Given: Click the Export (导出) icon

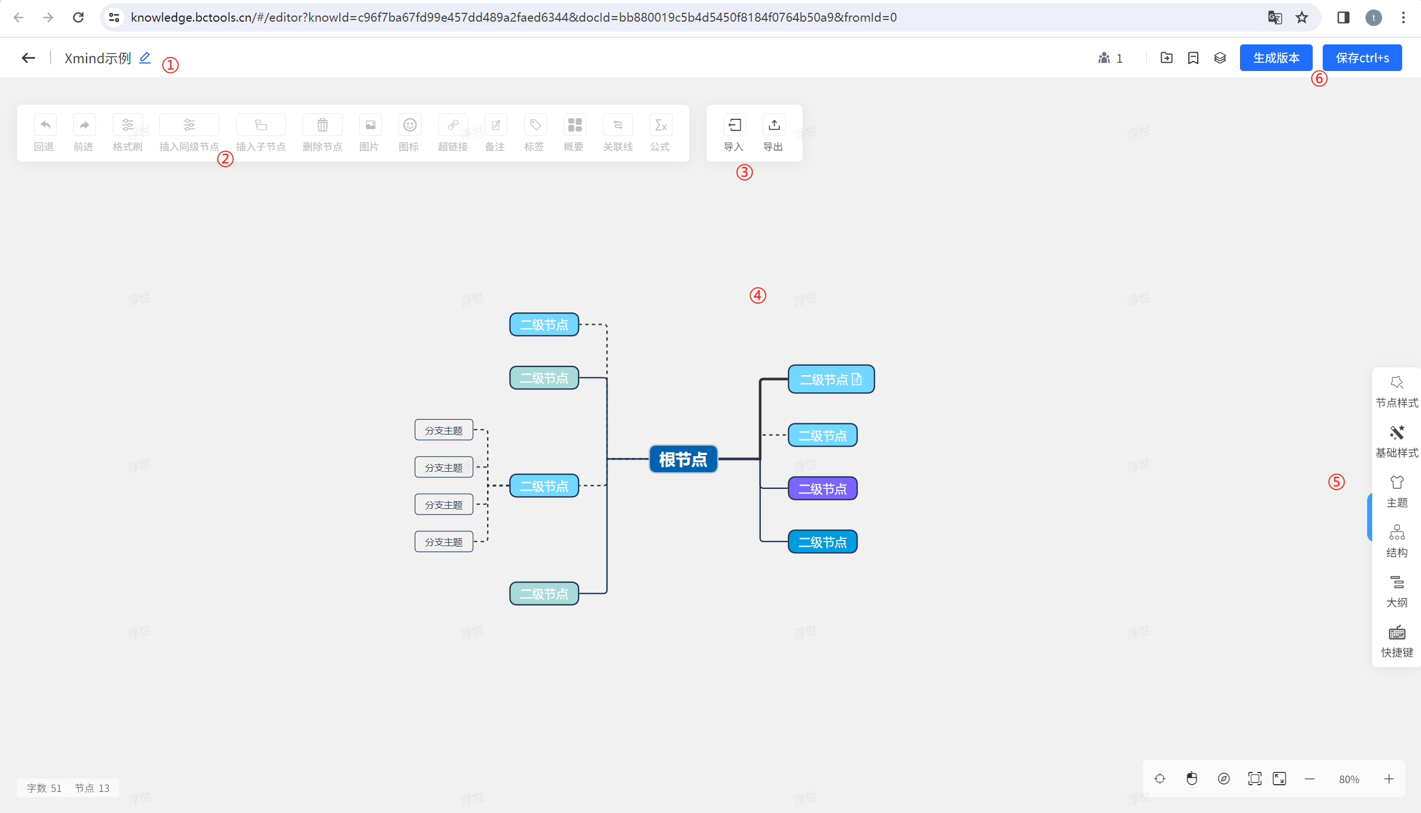Looking at the screenshot, I should coord(774,125).
